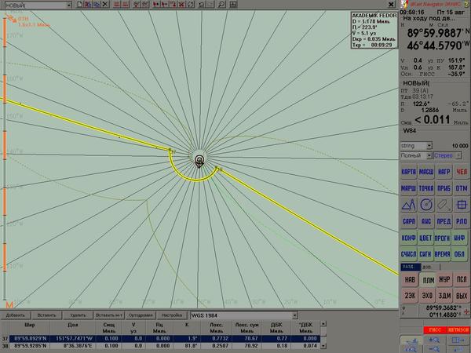Click the ЦВЕТ color settings button
This screenshot has width=471, height=353.
point(425,238)
